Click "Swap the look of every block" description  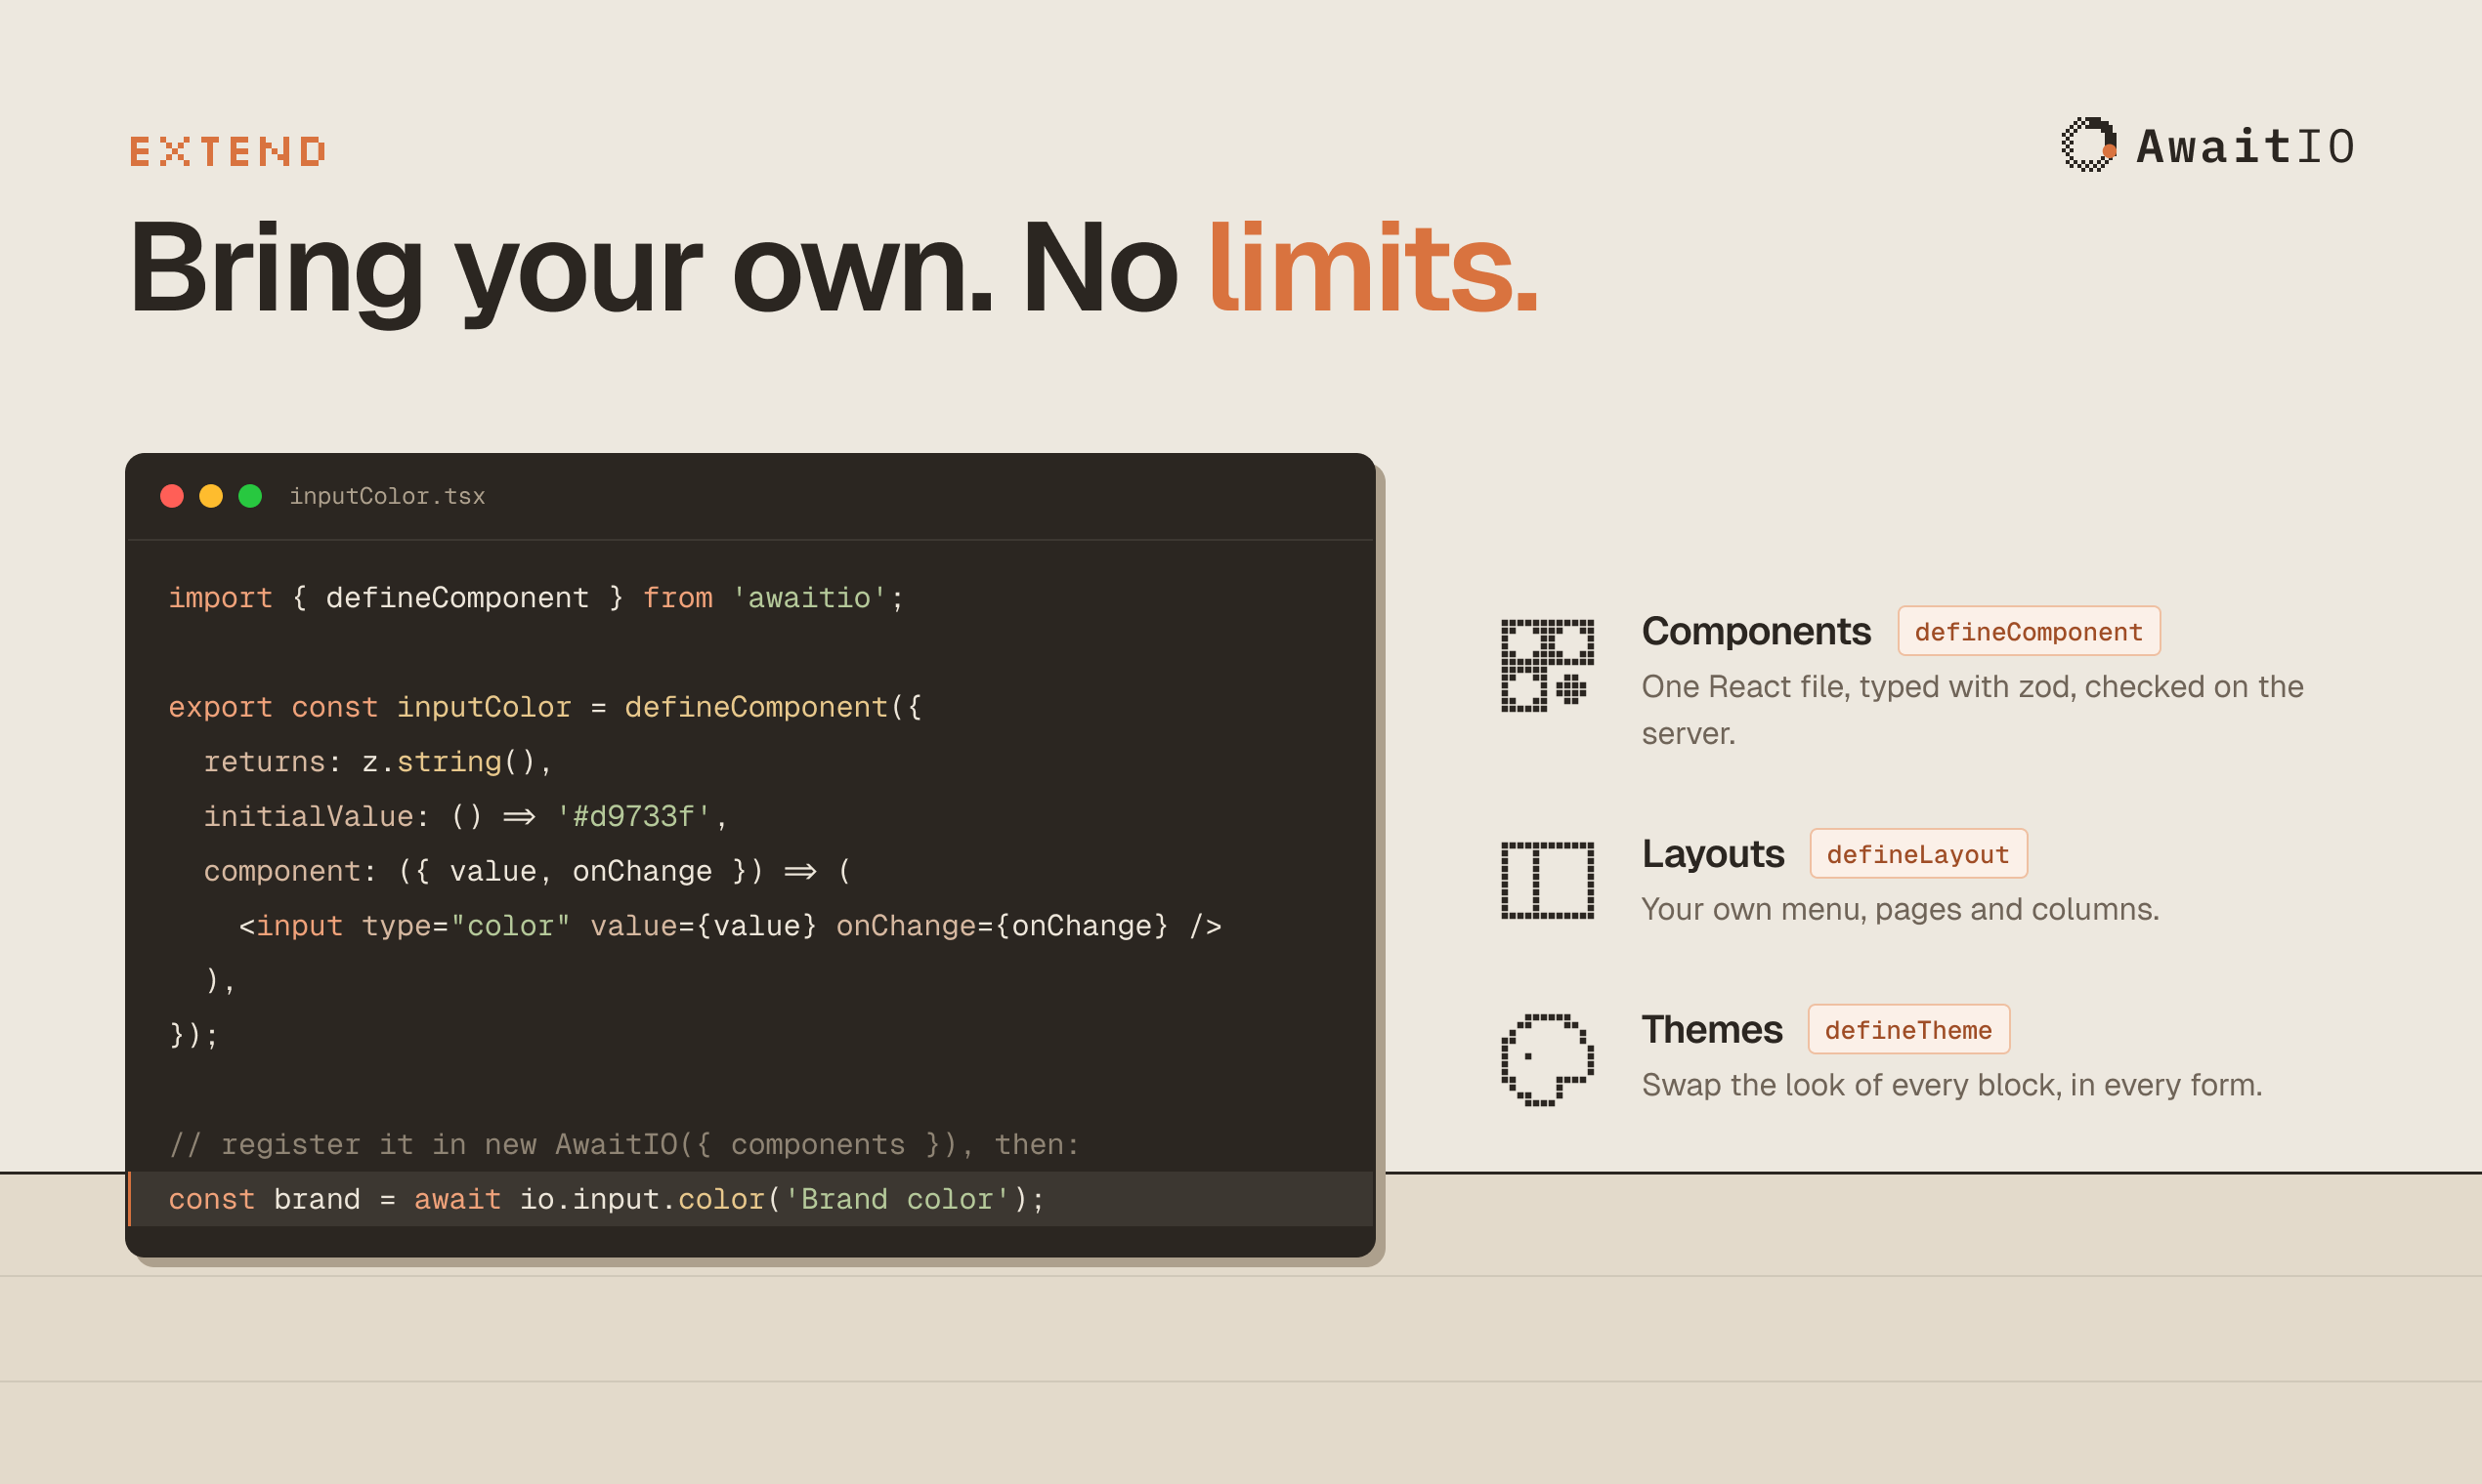click(1951, 1085)
